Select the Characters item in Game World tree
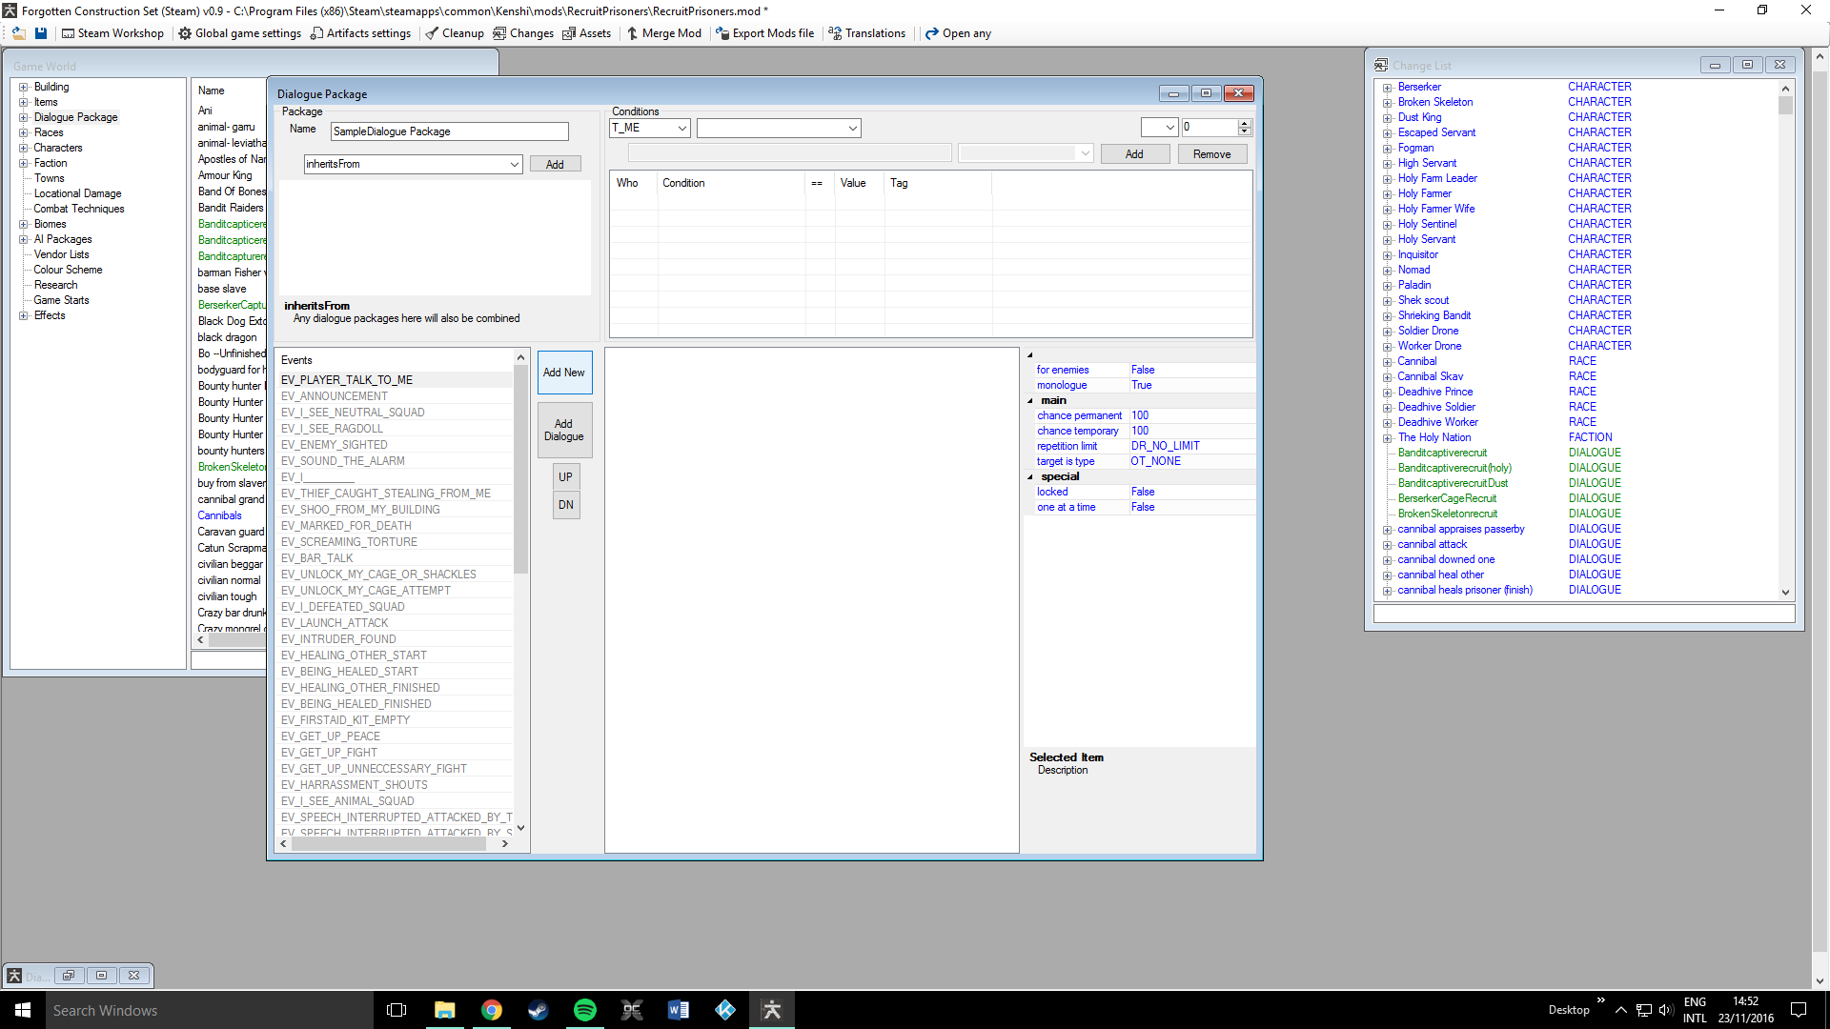Viewport: 1830px width, 1029px height. coord(58,148)
